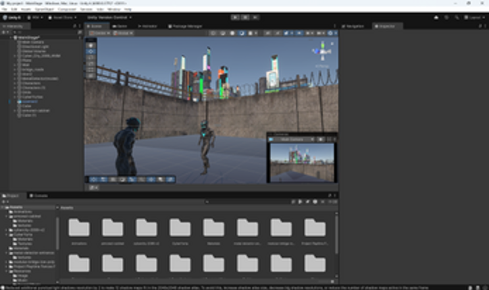Open the undo history icon

coord(446,17)
